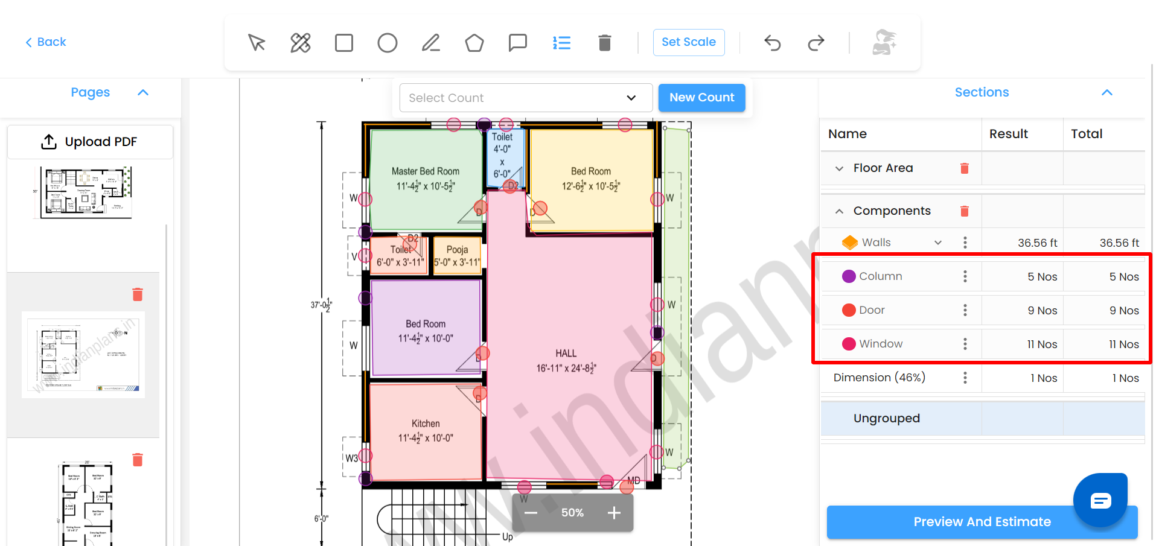Pick the freehand pencil tool

pos(431,43)
